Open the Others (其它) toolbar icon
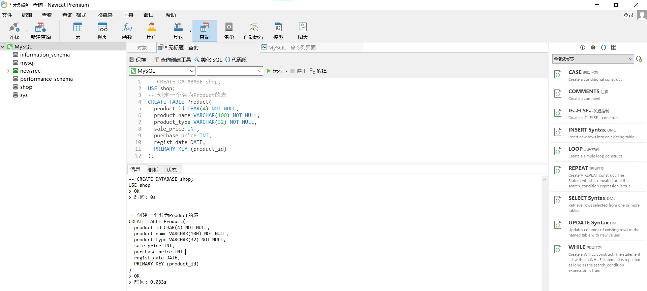 click(178, 31)
